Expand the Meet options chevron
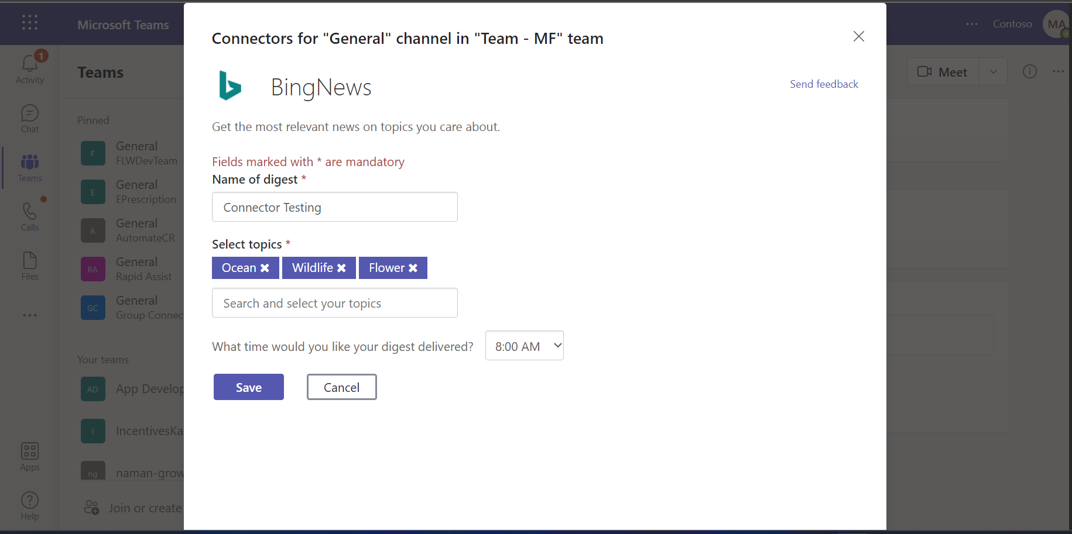1072x534 pixels. 994,71
